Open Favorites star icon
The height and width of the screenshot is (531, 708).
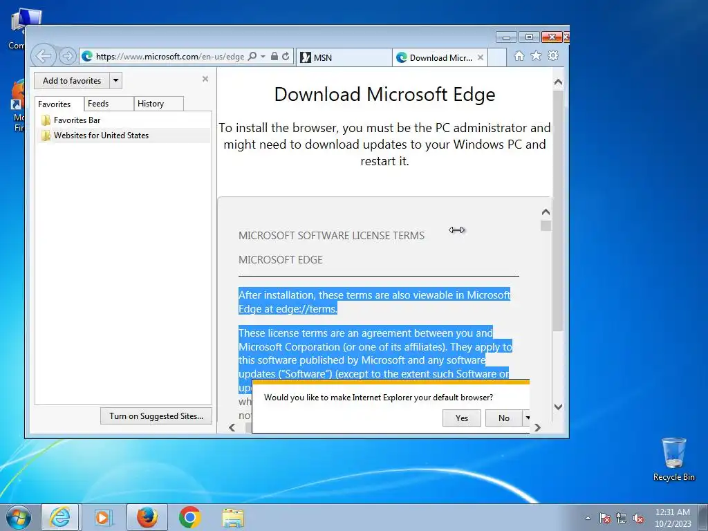tap(536, 55)
